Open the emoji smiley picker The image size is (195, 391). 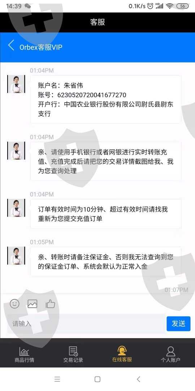tap(15, 303)
